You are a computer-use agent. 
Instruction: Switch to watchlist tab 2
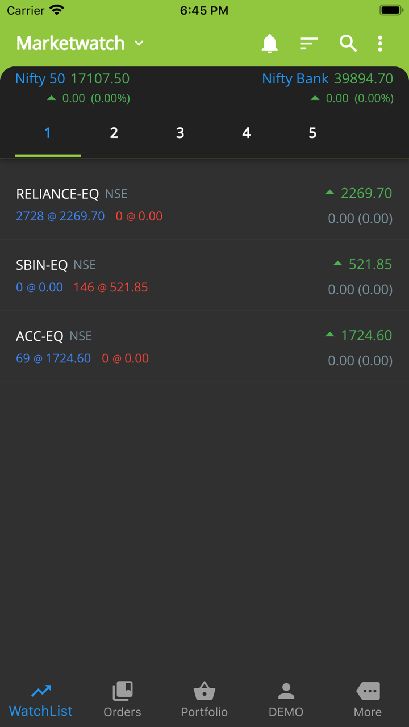point(114,133)
